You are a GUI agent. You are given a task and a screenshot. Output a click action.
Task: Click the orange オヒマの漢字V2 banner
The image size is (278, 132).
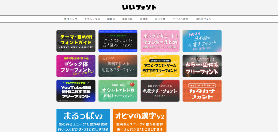pyautogui.click(x=140, y=120)
